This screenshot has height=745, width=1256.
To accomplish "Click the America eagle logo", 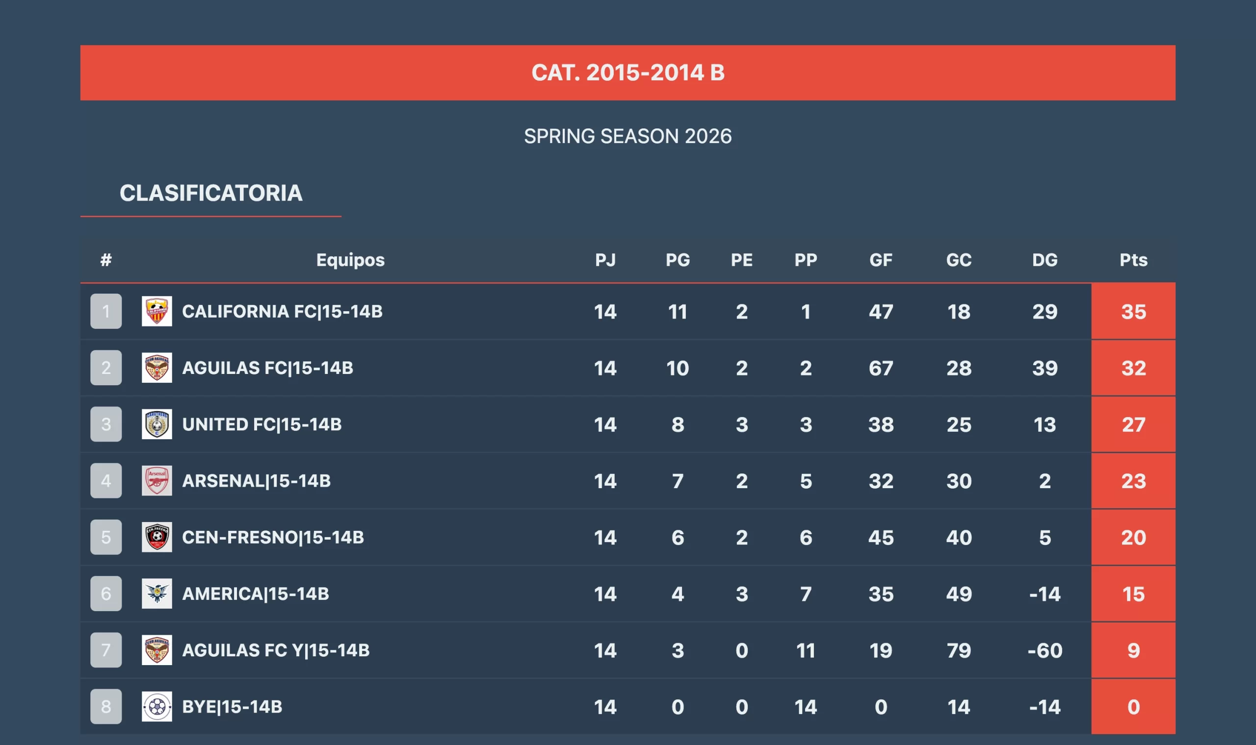I will click(156, 594).
